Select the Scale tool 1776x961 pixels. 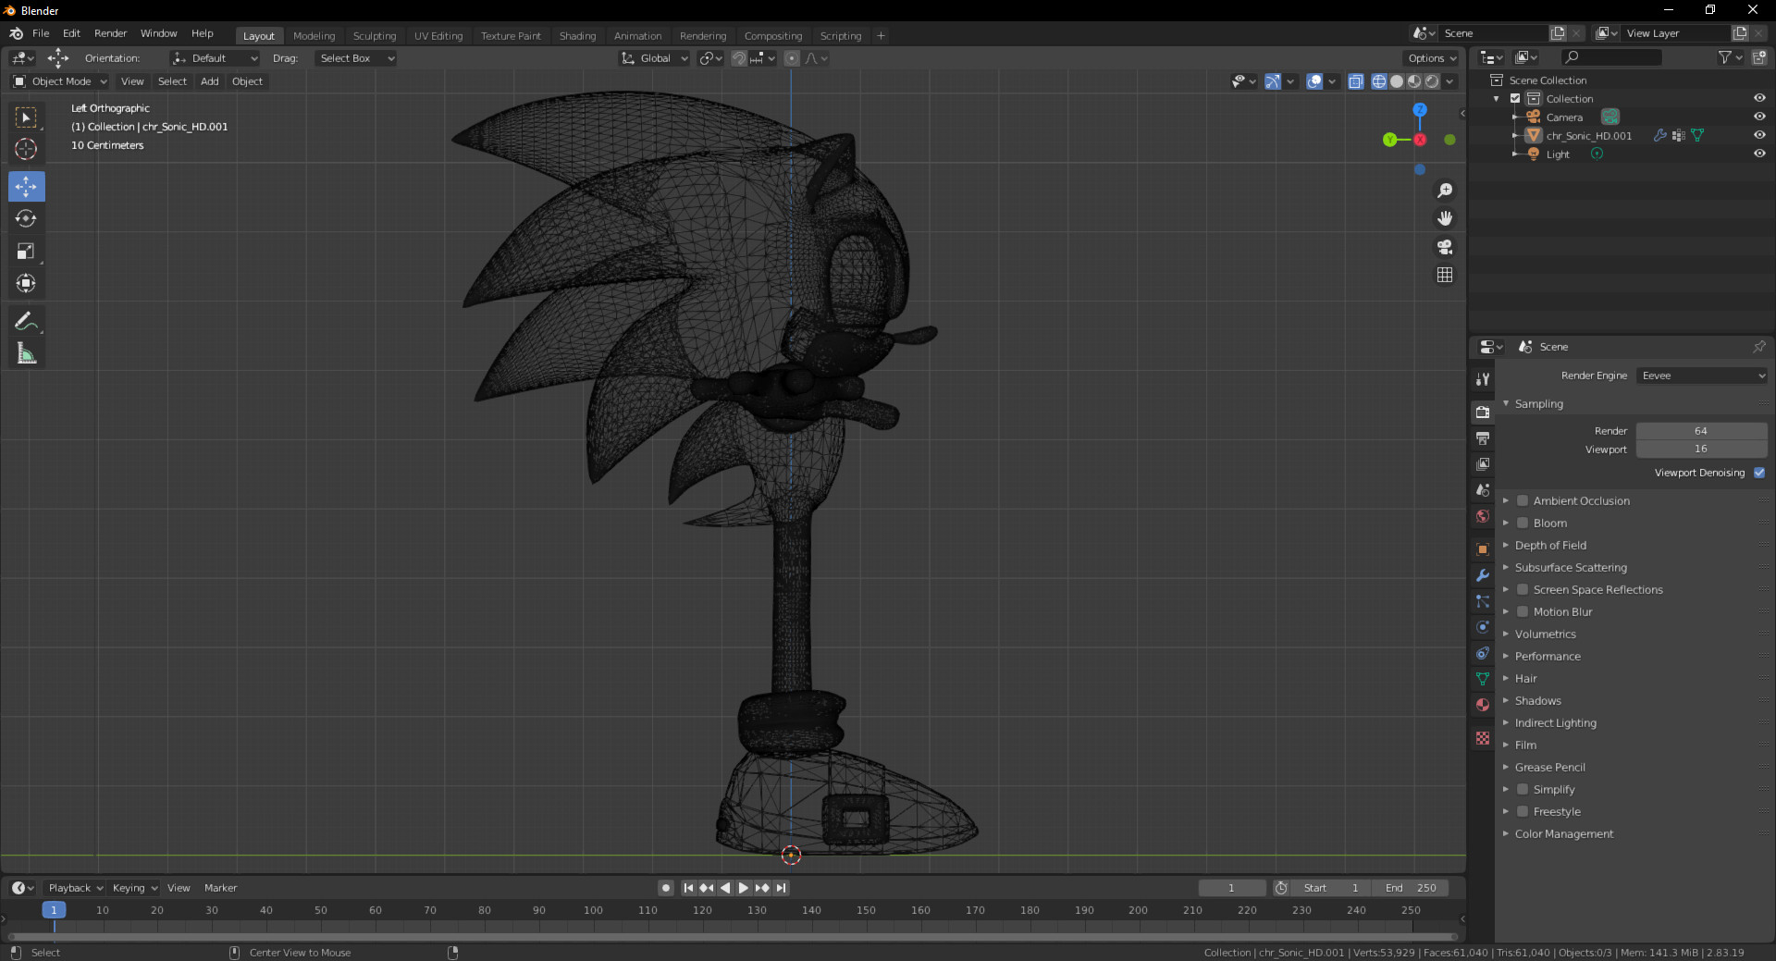(26, 251)
